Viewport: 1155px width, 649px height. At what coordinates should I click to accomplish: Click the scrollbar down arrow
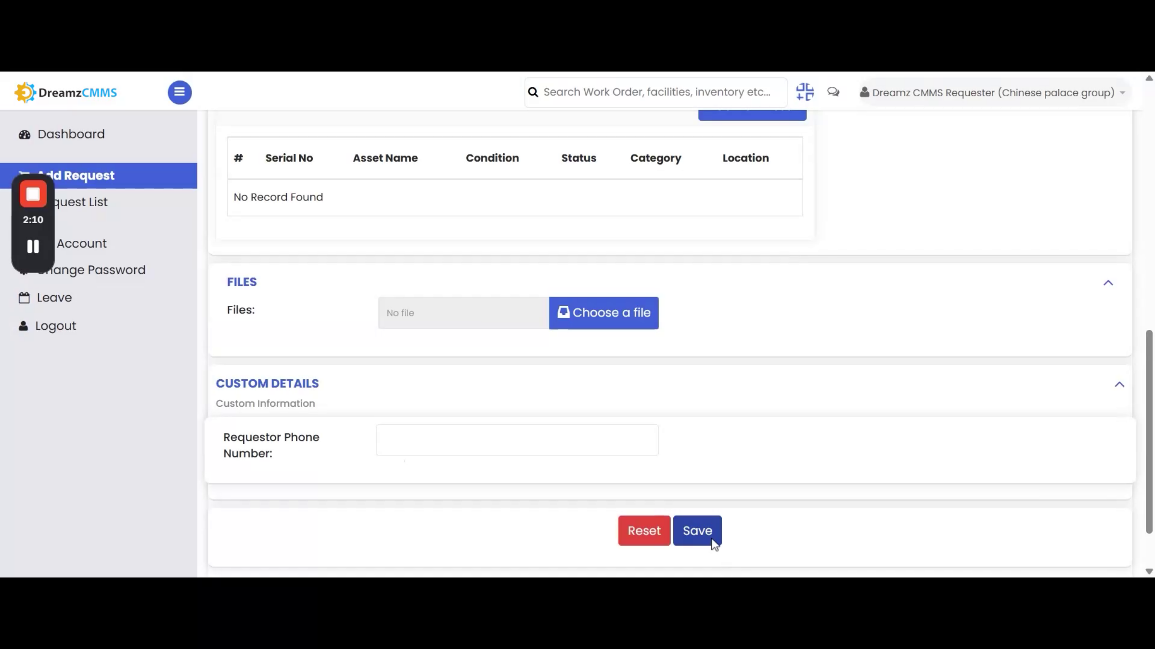tap(1149, 572)
